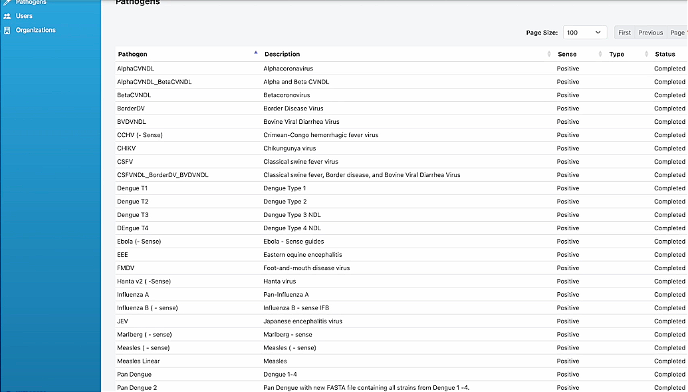Select the CHIKV pathogen name
Screen dimensions: 688x392
click(x=126, y=148)
